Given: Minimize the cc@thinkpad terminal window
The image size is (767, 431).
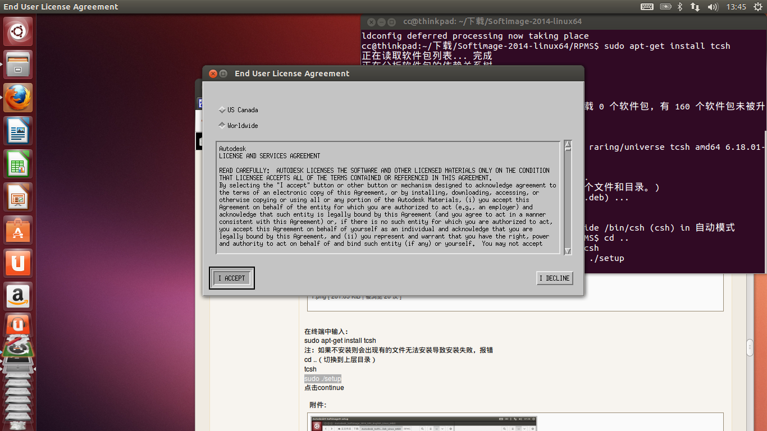Looking at the screenshot, I should (x=382, y=22).
